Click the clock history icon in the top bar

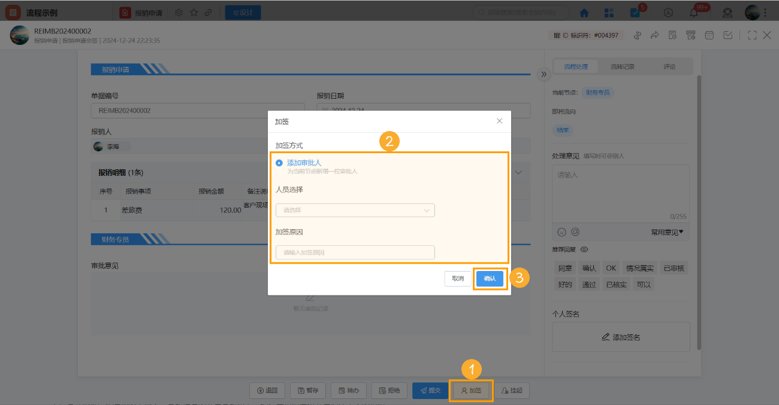pyautogui.click(x=668, y=12)
